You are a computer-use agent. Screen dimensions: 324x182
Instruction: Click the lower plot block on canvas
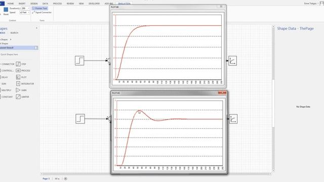coord(233,119)
